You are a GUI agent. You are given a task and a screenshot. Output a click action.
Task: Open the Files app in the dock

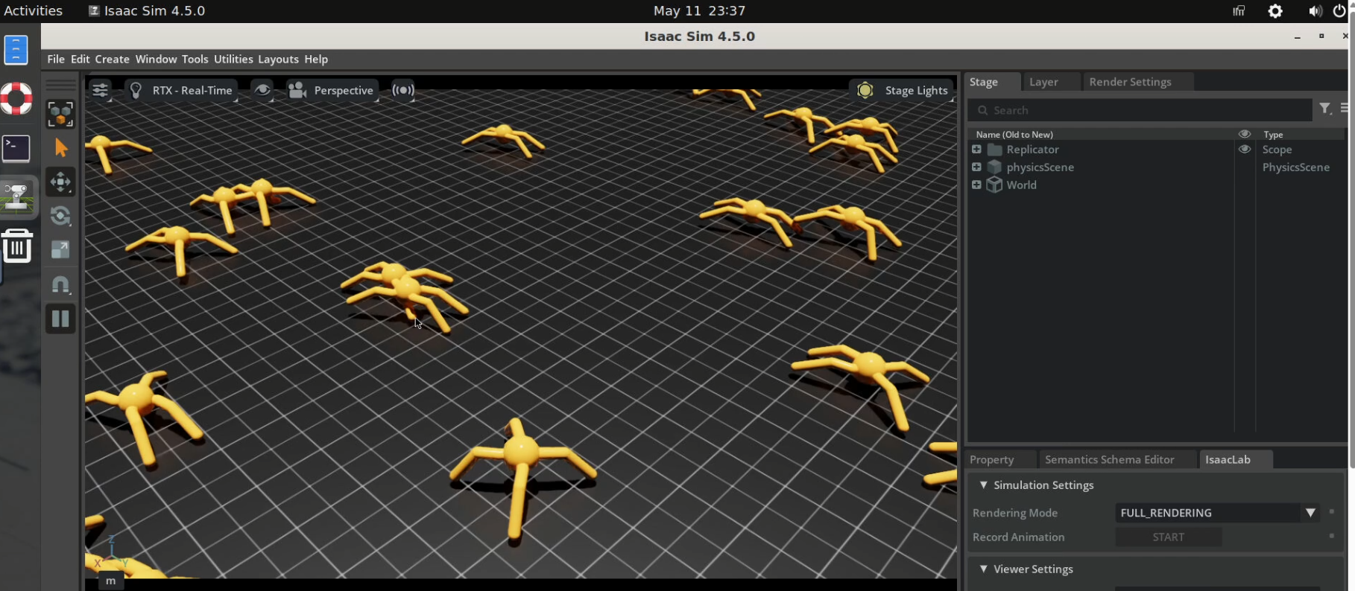[16, 50]
